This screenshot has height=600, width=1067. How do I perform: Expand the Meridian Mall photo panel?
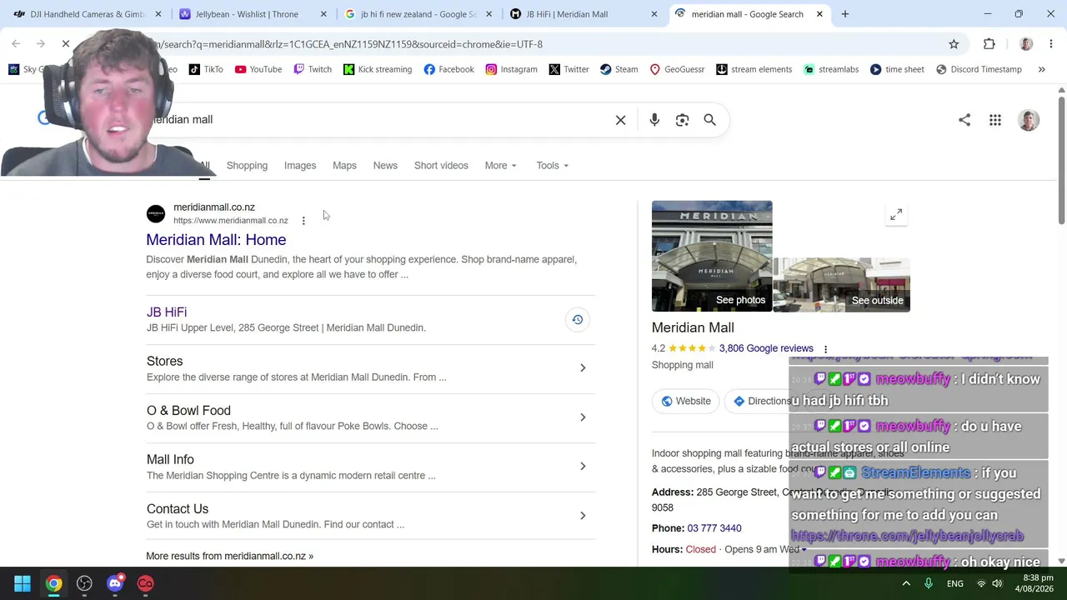[x=896, y=215]
